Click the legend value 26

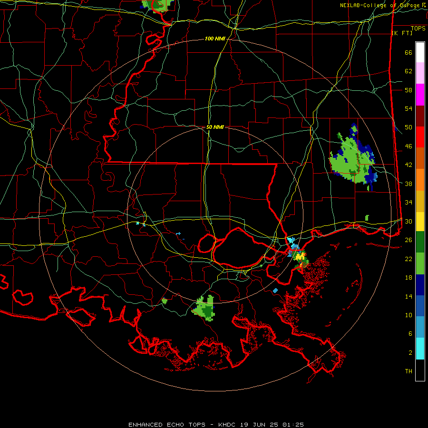pos(409,240)
